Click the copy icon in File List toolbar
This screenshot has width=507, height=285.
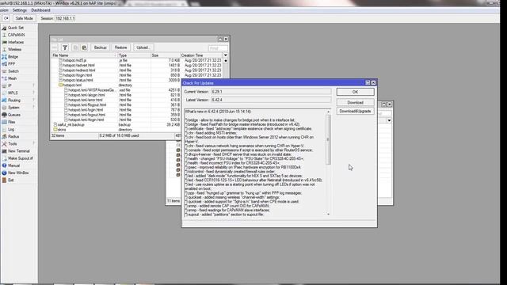coord(75,47)
